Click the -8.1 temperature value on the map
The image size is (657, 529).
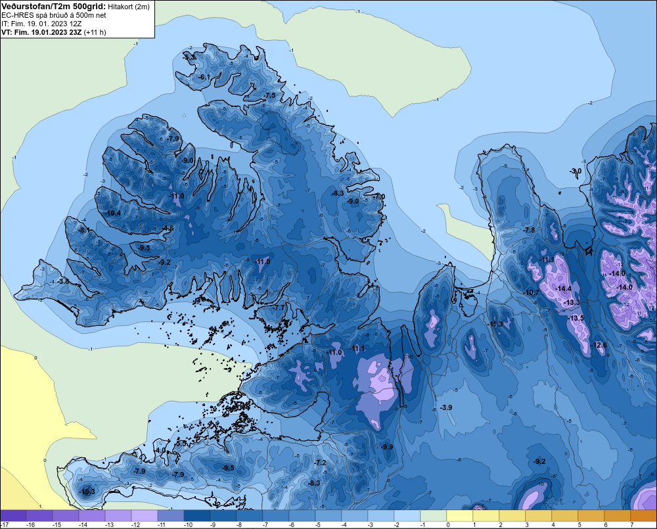84,230
